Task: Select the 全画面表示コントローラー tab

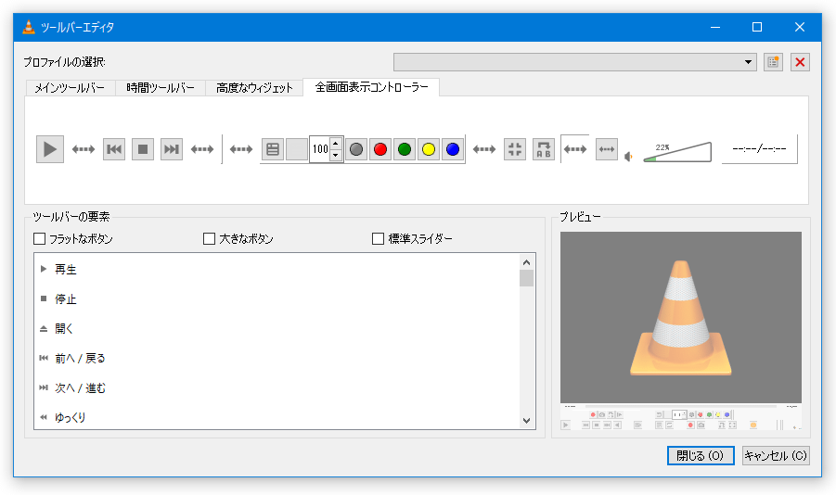Action: [372, 87]
